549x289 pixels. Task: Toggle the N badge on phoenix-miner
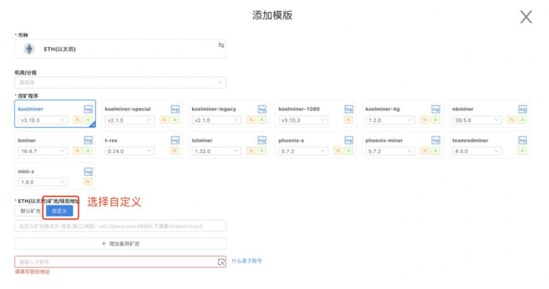[x=425, y=151]
